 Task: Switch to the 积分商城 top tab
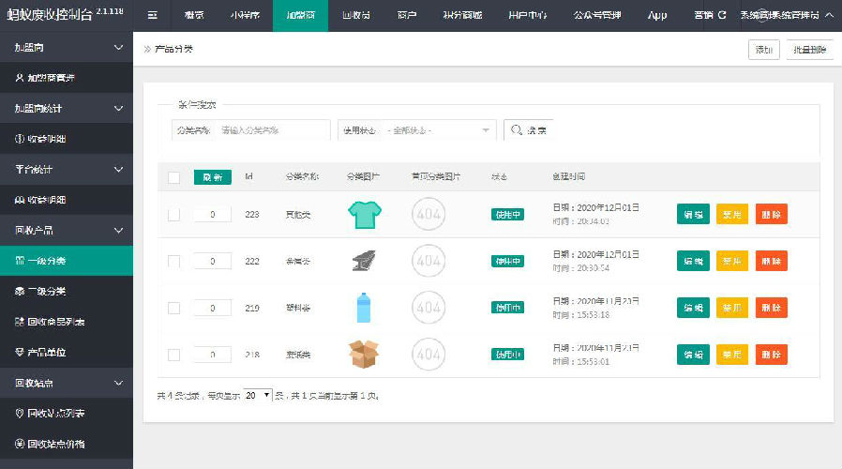click(x=462, y=15)
